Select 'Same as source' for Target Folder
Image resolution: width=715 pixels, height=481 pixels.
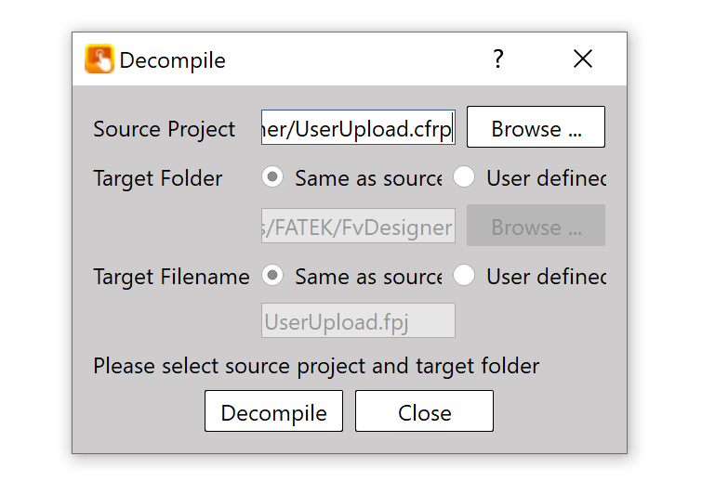pyautogui.click(x=272, y=177)
